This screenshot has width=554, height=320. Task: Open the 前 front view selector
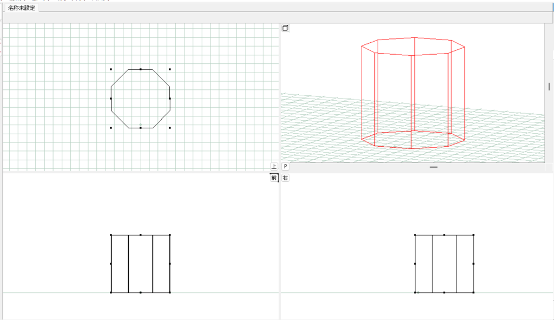click(274, 178)
